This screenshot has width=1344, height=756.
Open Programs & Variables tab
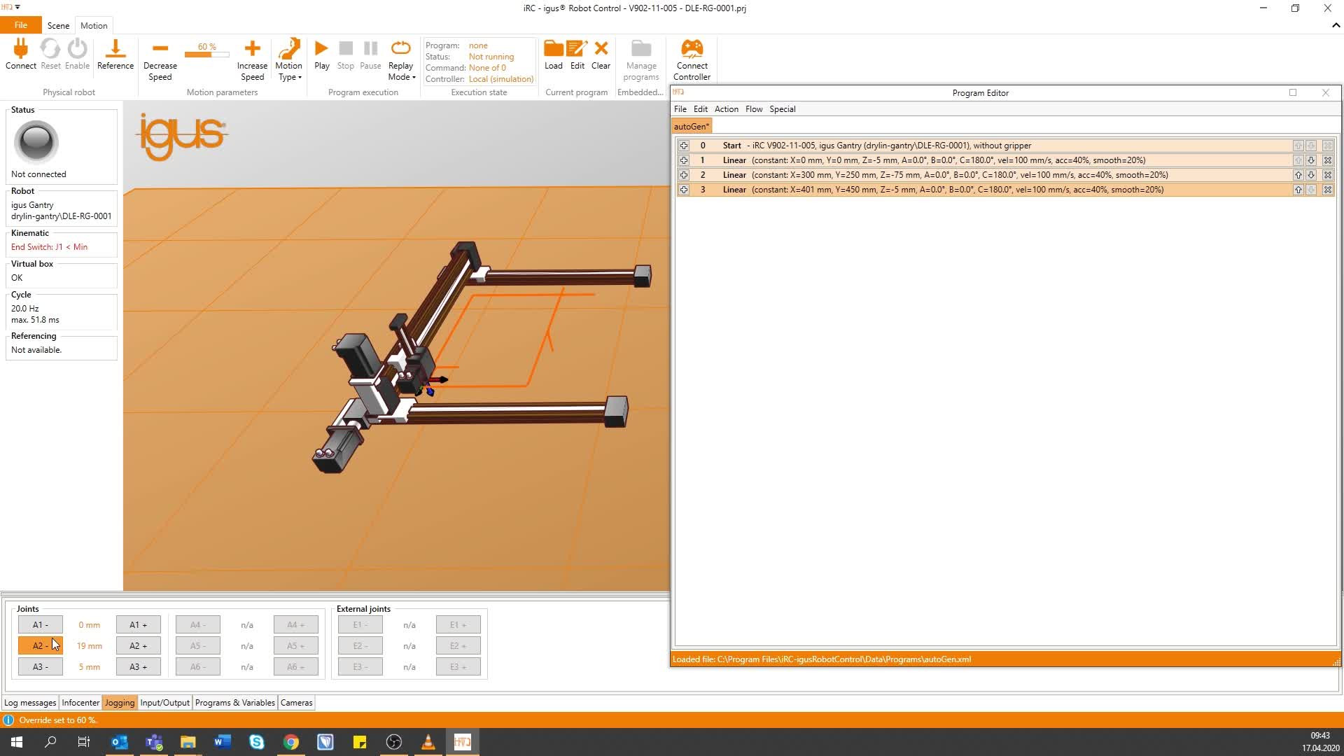coord(234,703)
